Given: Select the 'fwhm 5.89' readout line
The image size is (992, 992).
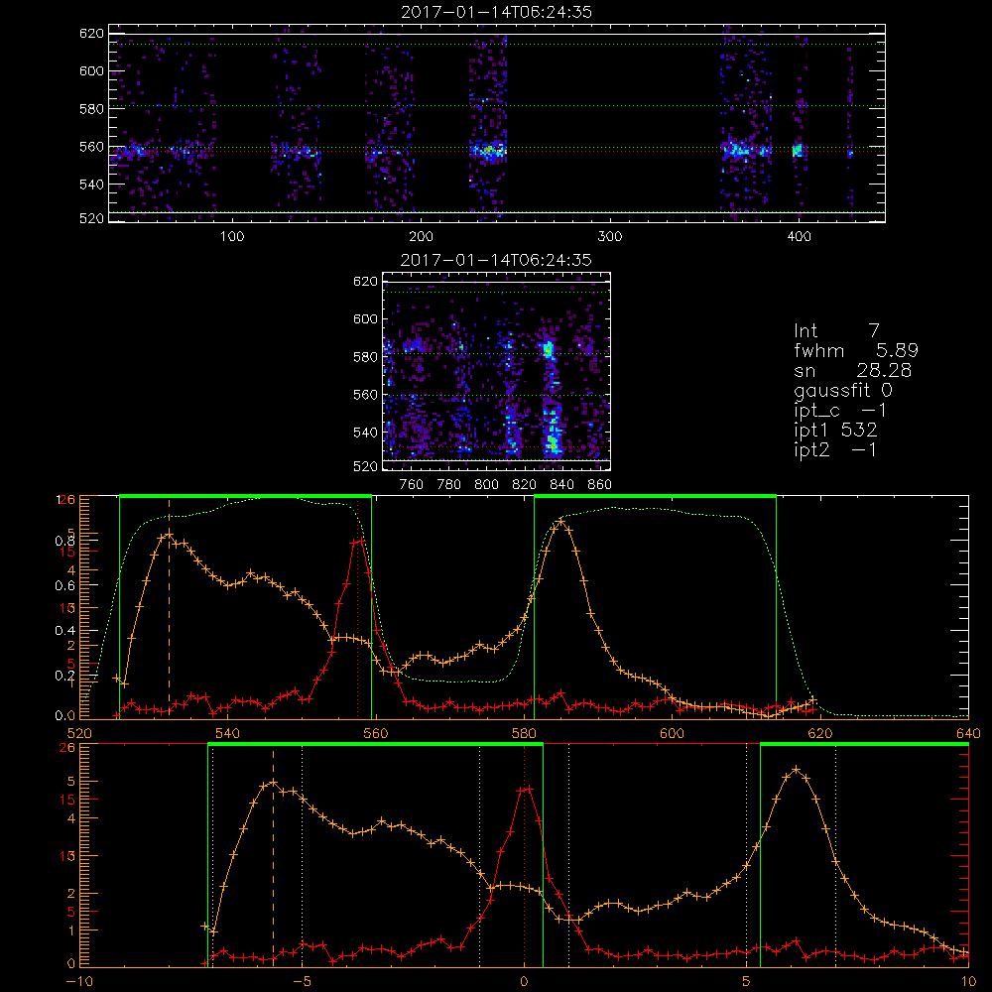Looking at the screenshot, I should pyautogui.click(x=856, y=350).
